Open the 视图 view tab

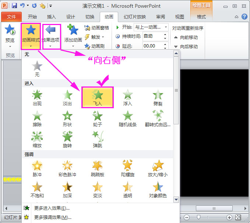180,17
